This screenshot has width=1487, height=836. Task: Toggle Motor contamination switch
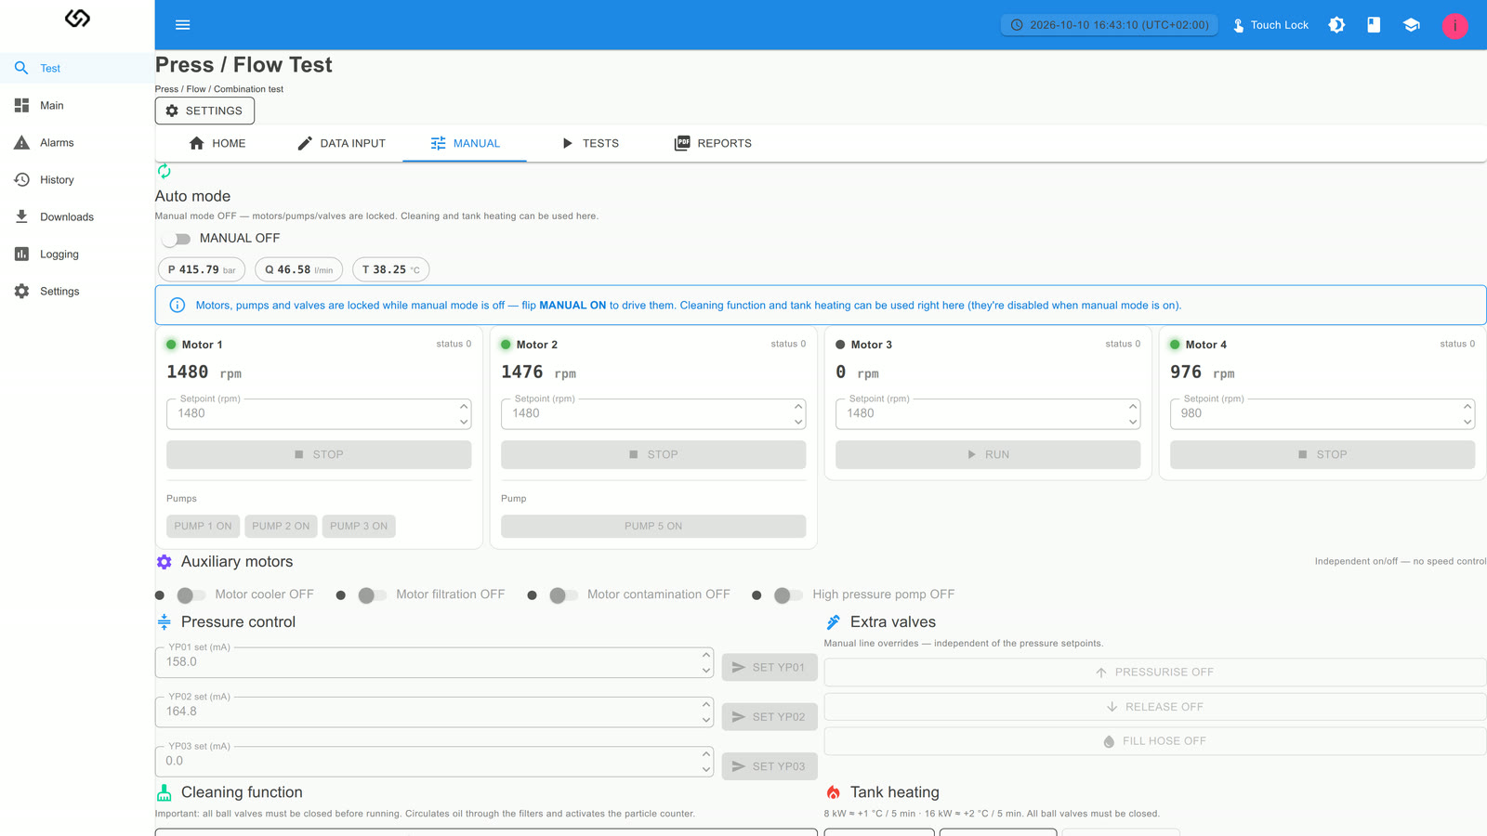563,594
